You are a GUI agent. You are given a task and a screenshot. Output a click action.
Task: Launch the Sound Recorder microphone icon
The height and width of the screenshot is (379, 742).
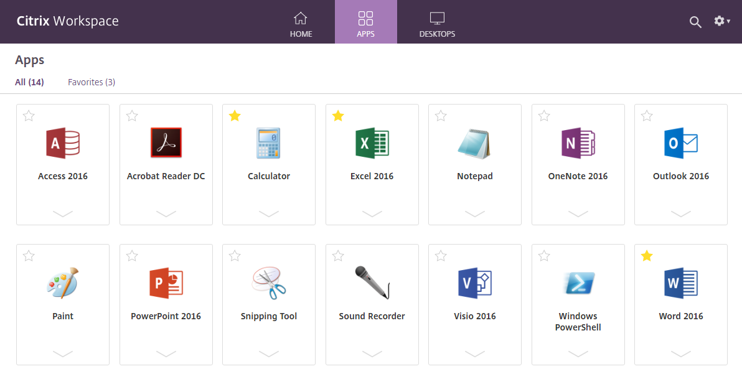pos(372,283)
